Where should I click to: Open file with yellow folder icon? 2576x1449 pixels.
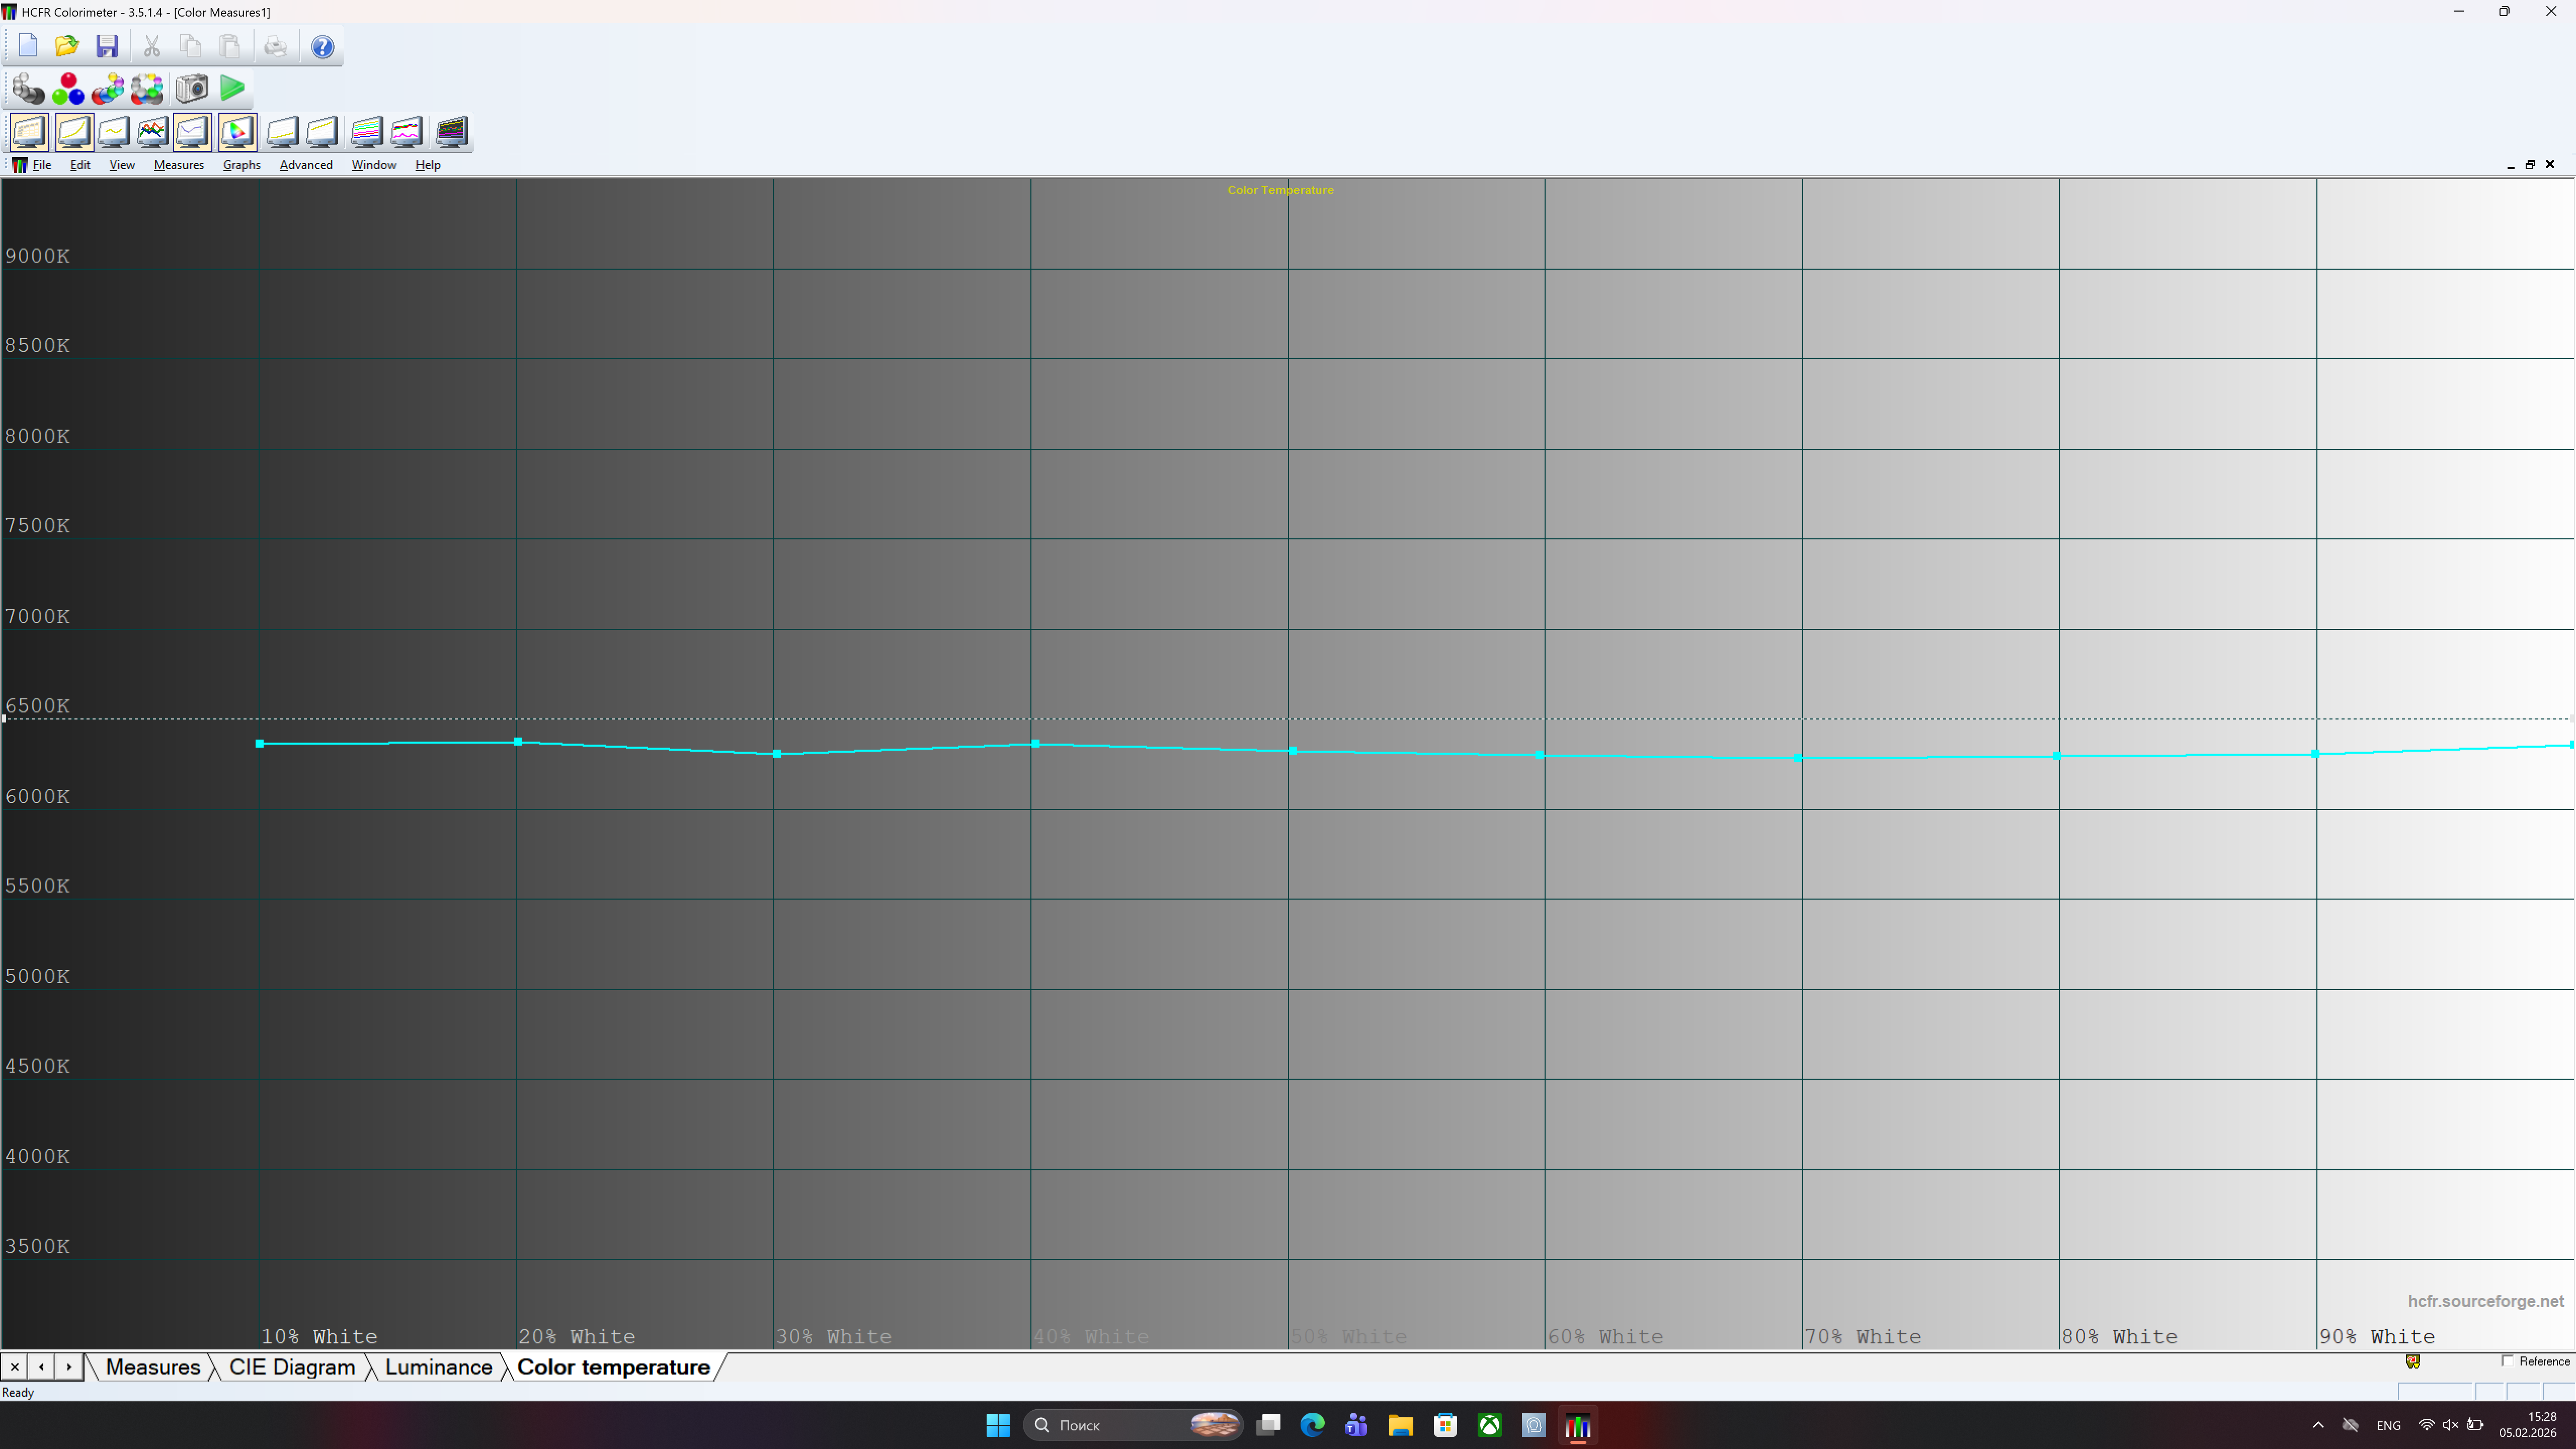(x=67, y=46)
